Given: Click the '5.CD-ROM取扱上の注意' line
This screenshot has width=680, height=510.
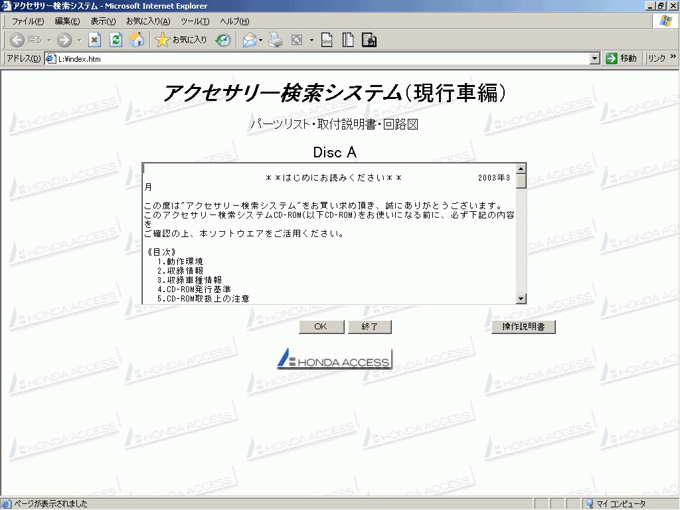Looking at the screenshot, I should pyautogui.click(x=203, y=298).
